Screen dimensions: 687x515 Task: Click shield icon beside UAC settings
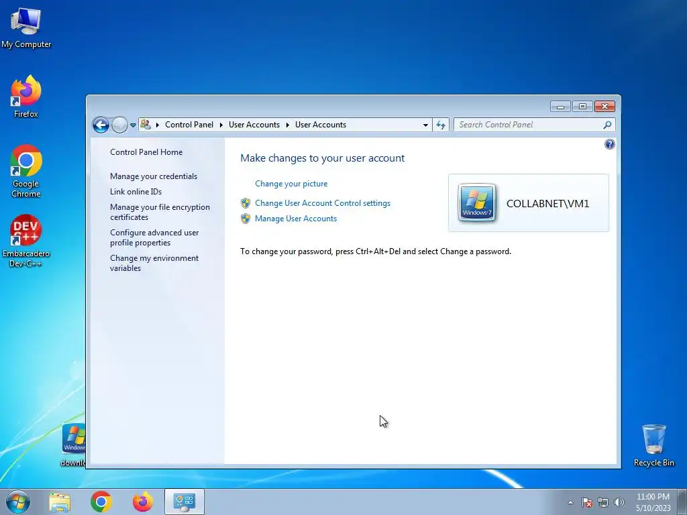(246, 203)
